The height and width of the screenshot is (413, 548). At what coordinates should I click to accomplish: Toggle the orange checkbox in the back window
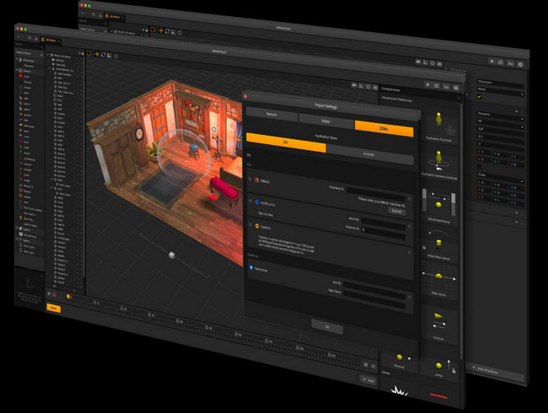pyautogui.click(x=480, y=96)
